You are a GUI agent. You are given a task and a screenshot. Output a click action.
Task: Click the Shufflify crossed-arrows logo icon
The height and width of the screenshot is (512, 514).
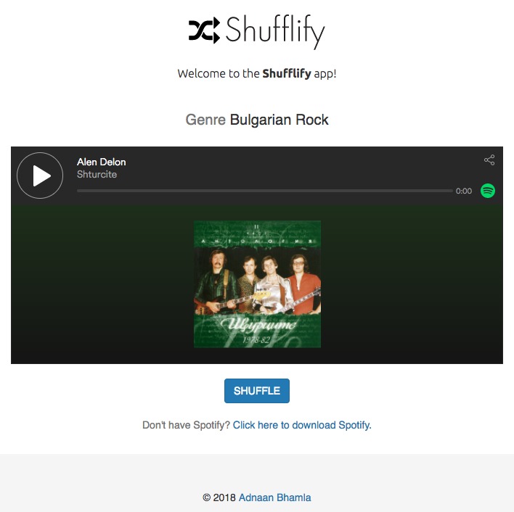point(204,30)
